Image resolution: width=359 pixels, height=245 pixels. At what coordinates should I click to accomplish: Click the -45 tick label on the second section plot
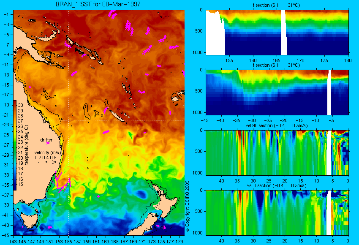pyautogui.click(x=204, y=120)
